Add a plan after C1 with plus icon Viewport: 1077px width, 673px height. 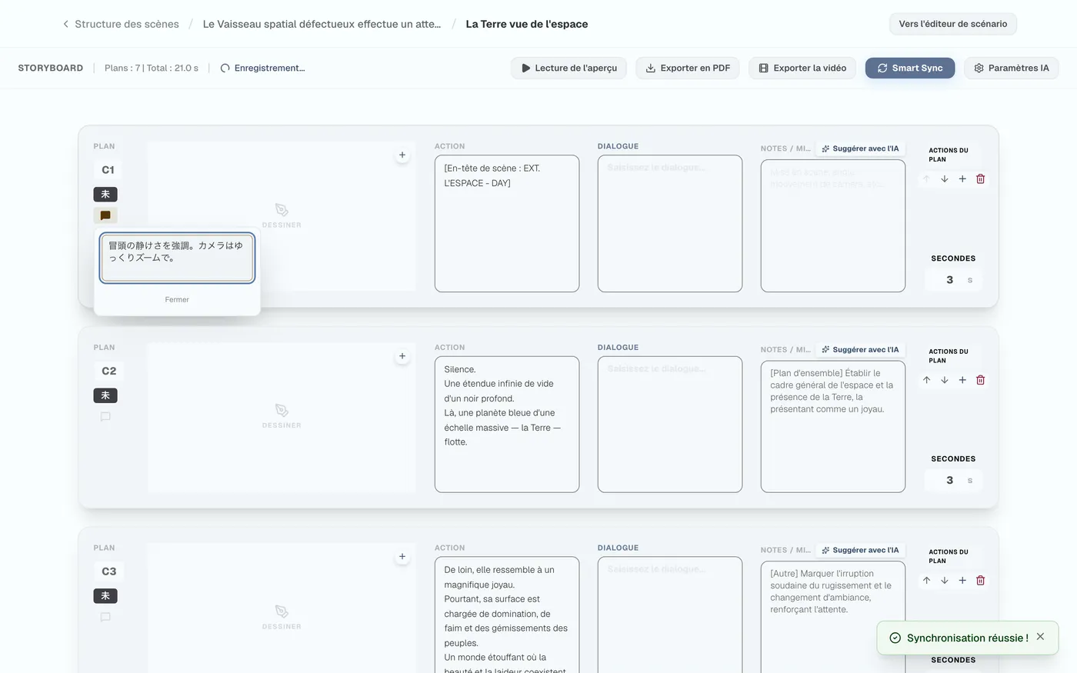pyautogui.click(x=962, y=179)
